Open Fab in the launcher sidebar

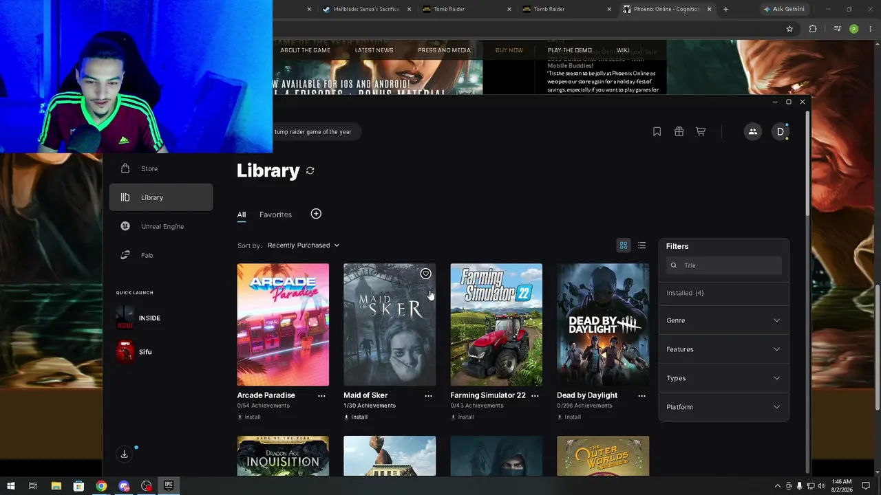pos(161,255)
